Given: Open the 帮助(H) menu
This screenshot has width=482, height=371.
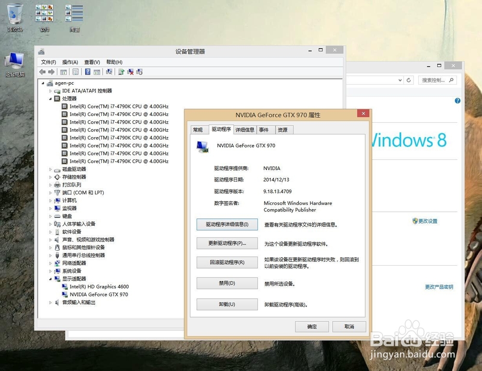Looking at the screenshot, I should click(x=114, y=62).
